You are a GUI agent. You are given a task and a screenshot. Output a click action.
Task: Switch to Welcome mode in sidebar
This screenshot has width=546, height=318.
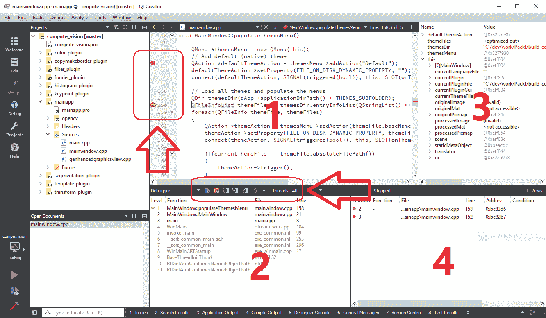point(14,44)
